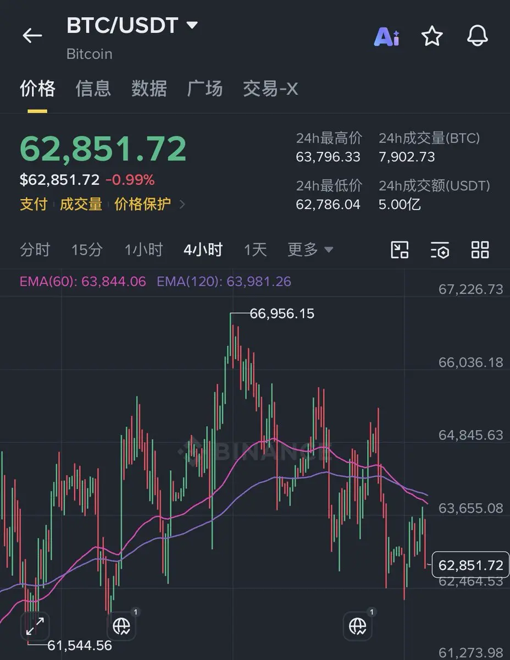
Task: Select the 1天 timeframe
Action: tap(256, 250)
